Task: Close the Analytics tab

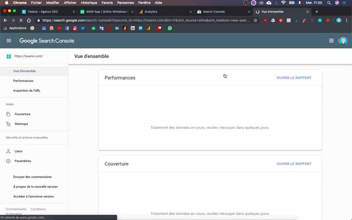Action: click(191, 12)
